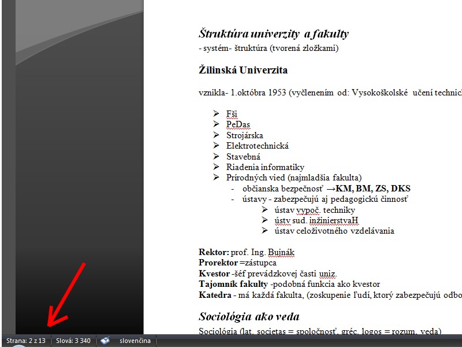Click the bold word 'Katedra'

(x=214, y=295)
